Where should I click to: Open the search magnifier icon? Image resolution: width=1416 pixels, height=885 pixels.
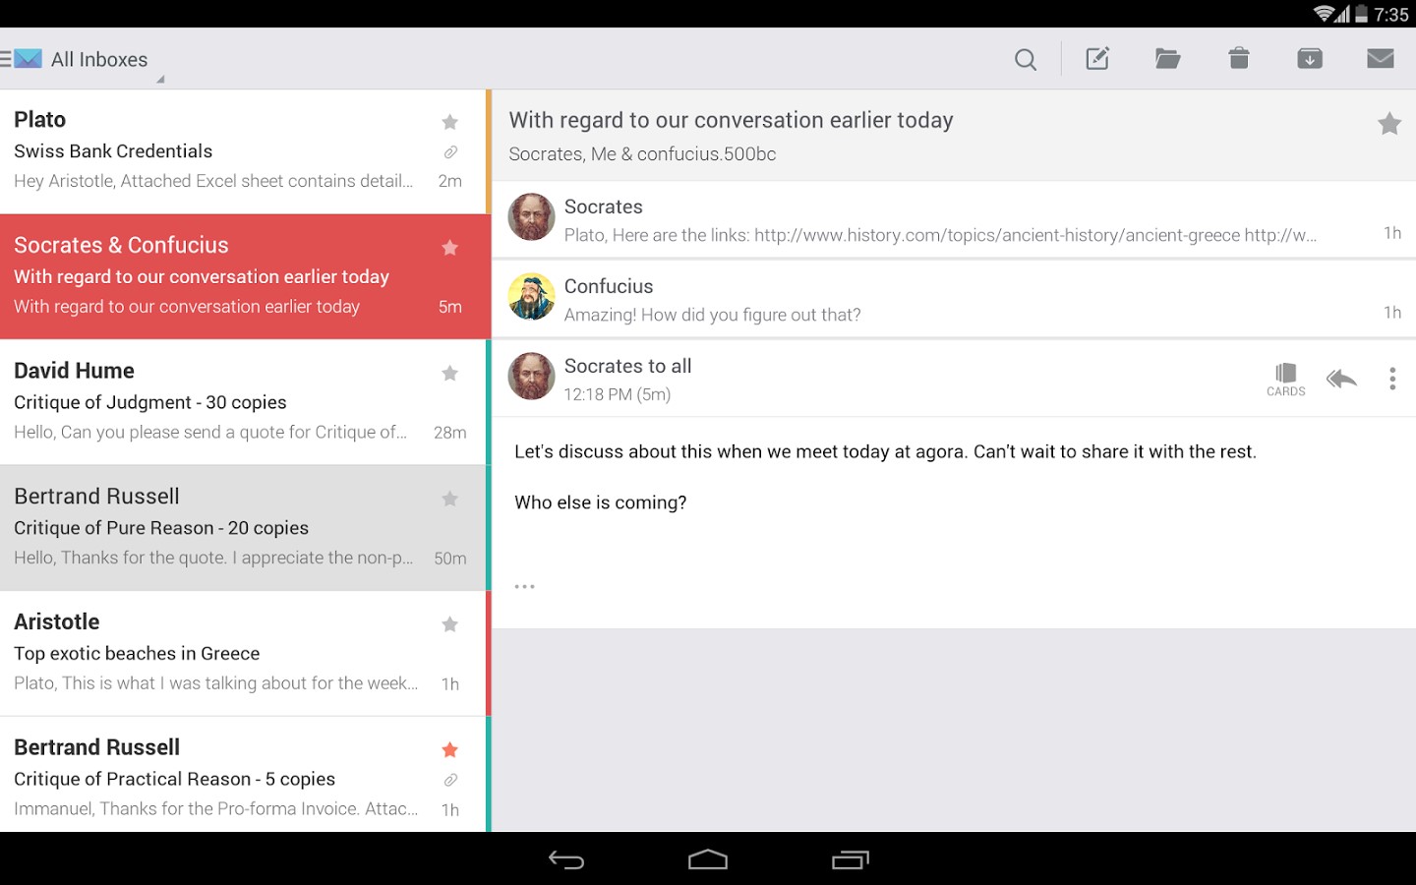[1026, 60]
